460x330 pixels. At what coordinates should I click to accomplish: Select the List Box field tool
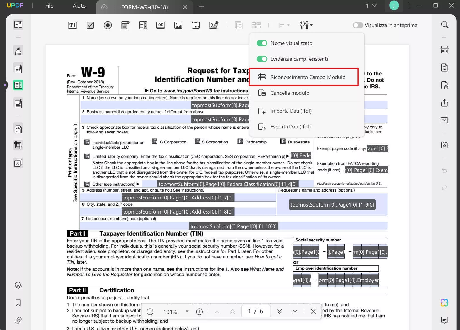pos(143,25)
